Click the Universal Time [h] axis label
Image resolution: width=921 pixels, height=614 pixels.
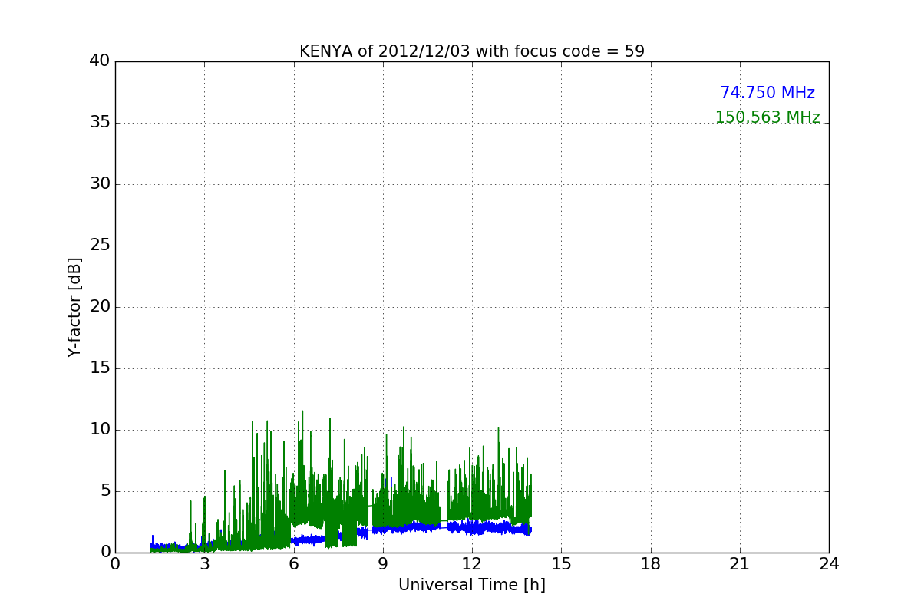coord(472,585)
